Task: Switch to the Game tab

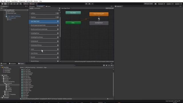Action: [48, 6]
